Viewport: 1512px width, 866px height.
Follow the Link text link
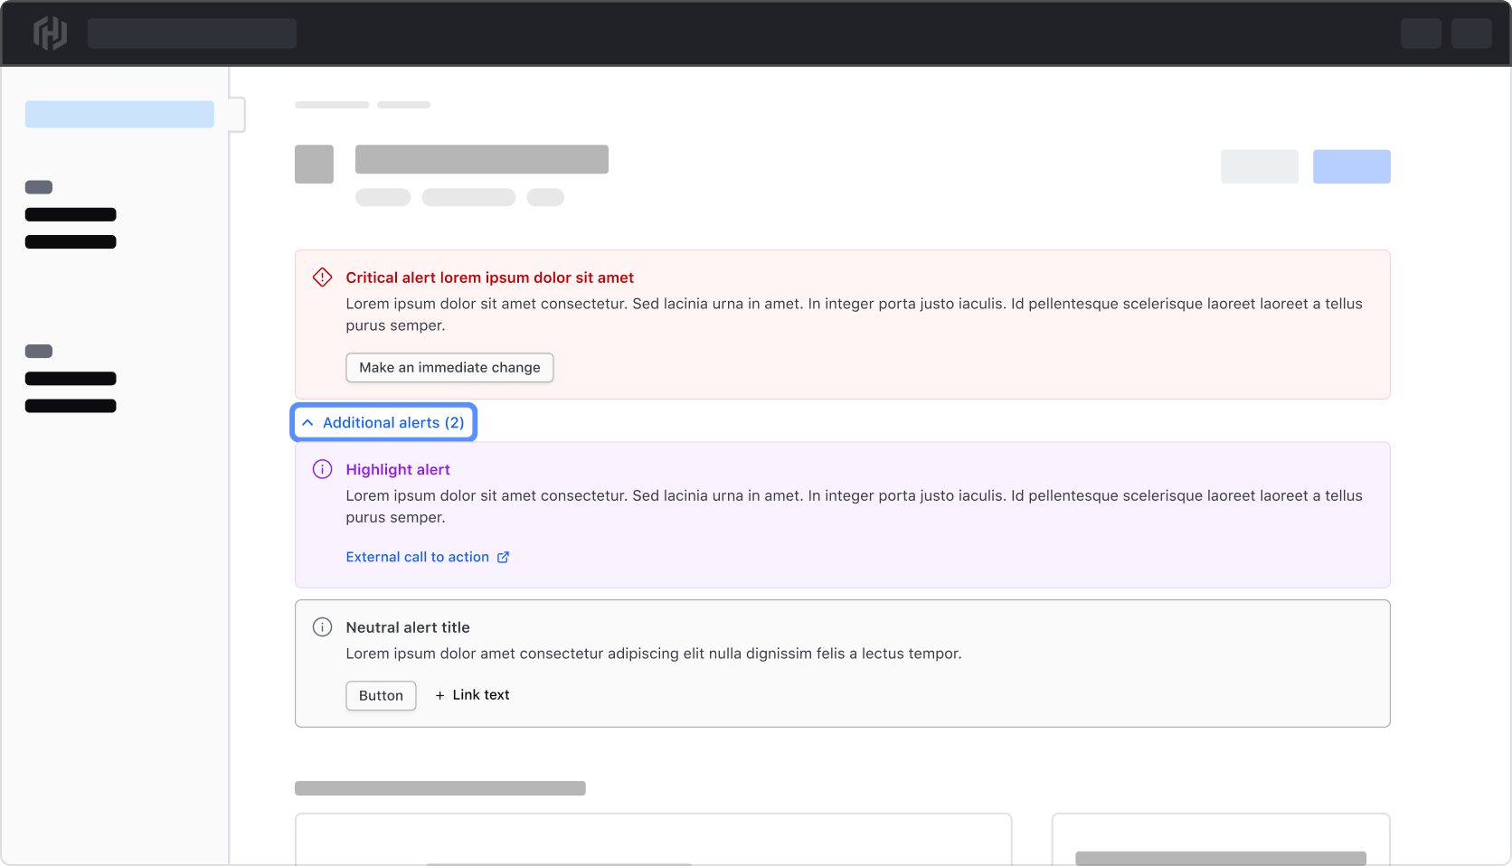coord(480,695)
